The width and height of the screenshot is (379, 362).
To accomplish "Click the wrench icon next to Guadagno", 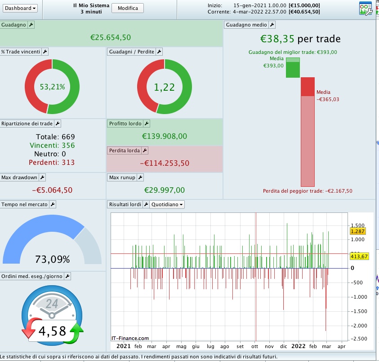I will pyautogui.click(x=31, y=25).
